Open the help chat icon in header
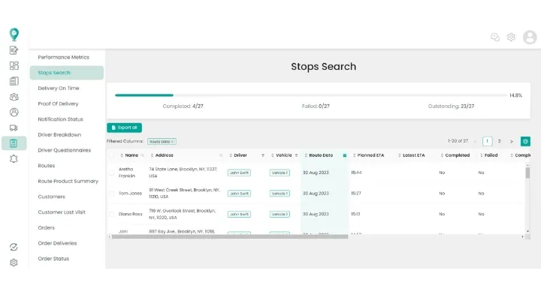The image size is (541, 304). click(x=495, y=37)
